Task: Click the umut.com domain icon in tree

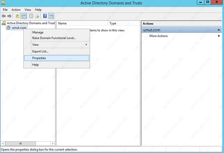Action: [9, 28]
